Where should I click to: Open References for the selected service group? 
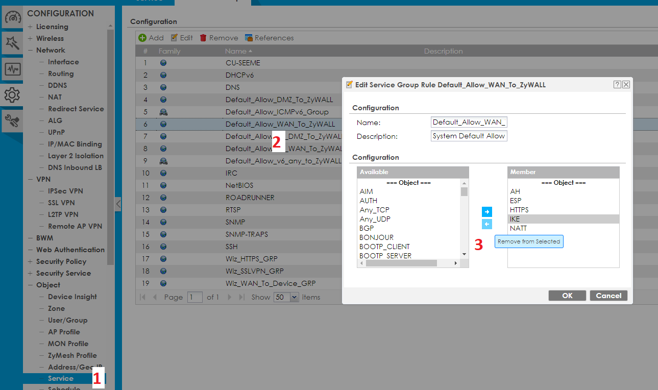269,38
